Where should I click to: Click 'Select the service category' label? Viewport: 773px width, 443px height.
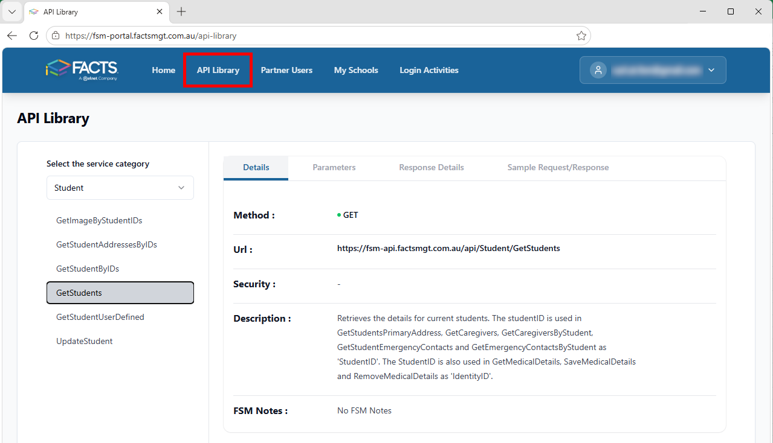tap(98, 164)
